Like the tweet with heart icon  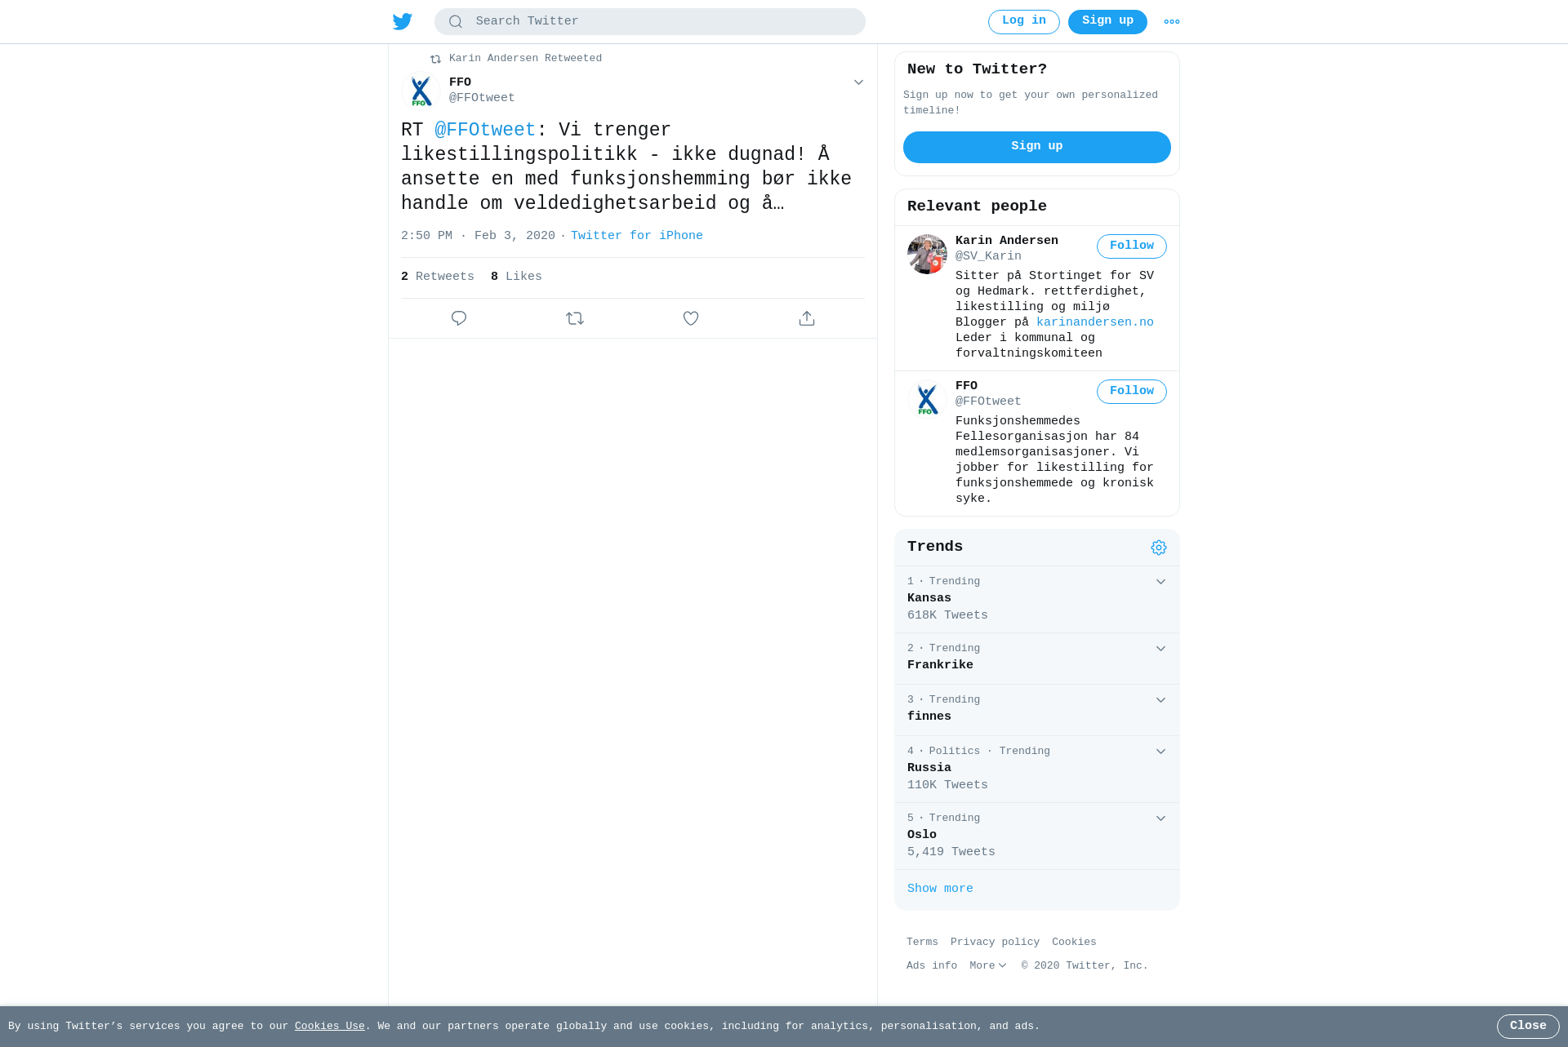click(691, 318)
